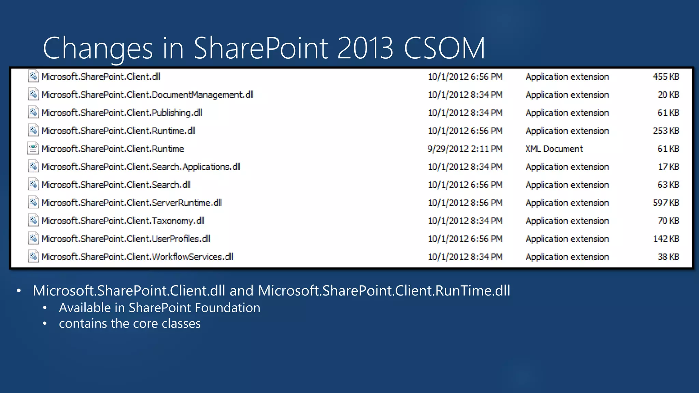Image resolution: width=699 pixels, height=393 pixels.
Task: Click the Microsoft.SharePoint.Client.dll file icon
Action: pyautogui.click(x=33, y=76)
